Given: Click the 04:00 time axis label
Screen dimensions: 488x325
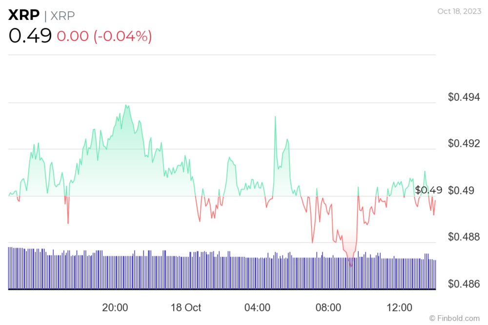Looking at the screenshot, I should coord(257,307).
